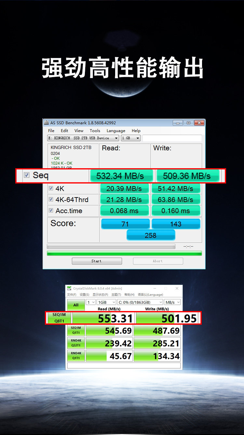Click the CrystalDiskMark read value 553.31
The image size is (244, 435).
pyautogui.click(x=103, y=318)
